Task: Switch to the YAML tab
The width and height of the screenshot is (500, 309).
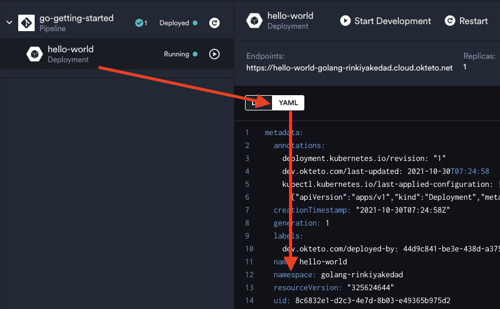Action: (x=288, y=103)
